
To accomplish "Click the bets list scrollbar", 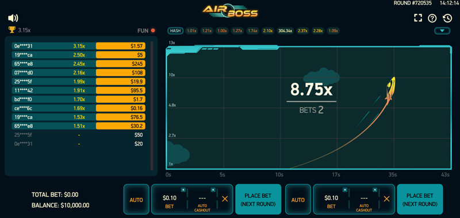I will [152, 106].
